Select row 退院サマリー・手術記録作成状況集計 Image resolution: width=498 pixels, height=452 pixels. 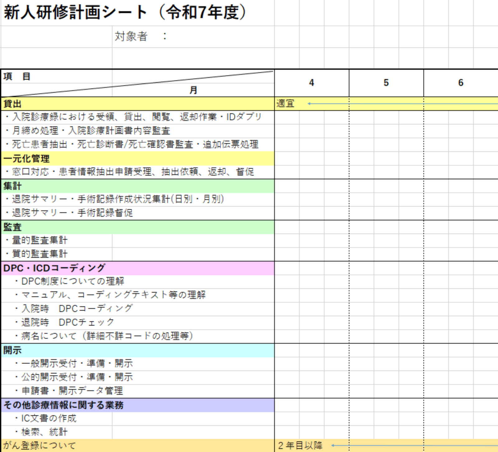(x=138, y=199)
